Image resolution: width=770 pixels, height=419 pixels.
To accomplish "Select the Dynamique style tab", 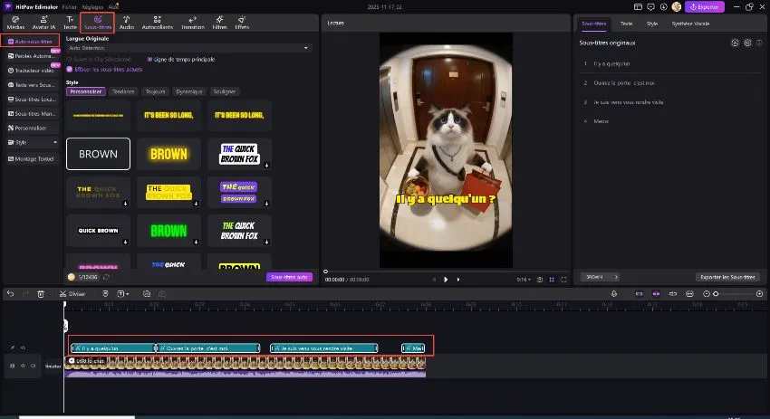I will pos(190,91).
